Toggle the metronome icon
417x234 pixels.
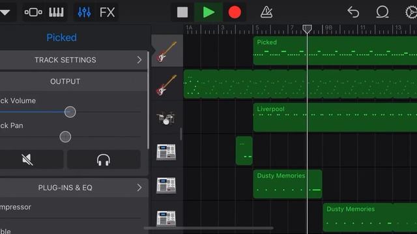coord(266,12)
